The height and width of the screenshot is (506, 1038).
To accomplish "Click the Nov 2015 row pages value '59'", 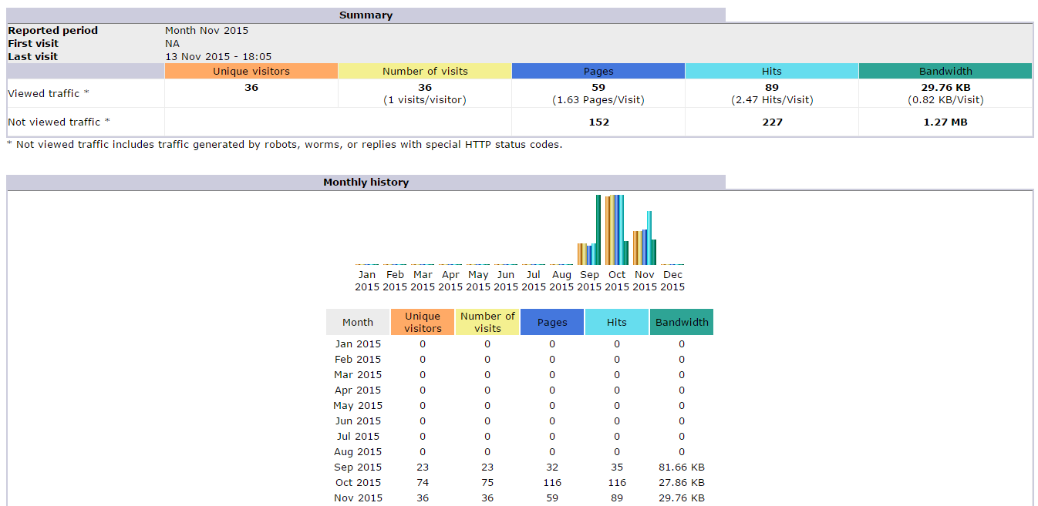I will click(552, 498).
